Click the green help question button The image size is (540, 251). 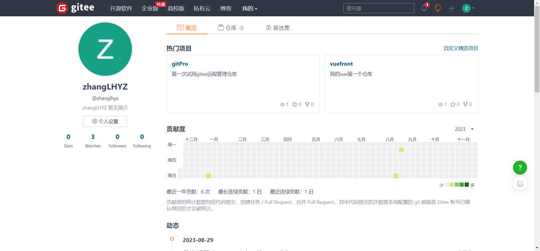(519, 167)
